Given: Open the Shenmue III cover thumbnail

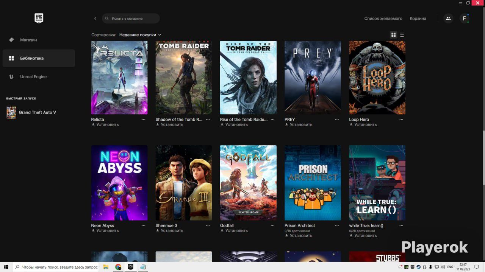Looking at the screenshot, I should click(x=184, y=183).
